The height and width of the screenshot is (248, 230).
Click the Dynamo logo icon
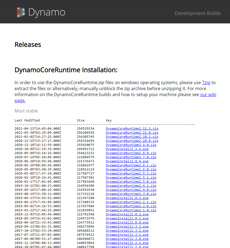(21, 12)
